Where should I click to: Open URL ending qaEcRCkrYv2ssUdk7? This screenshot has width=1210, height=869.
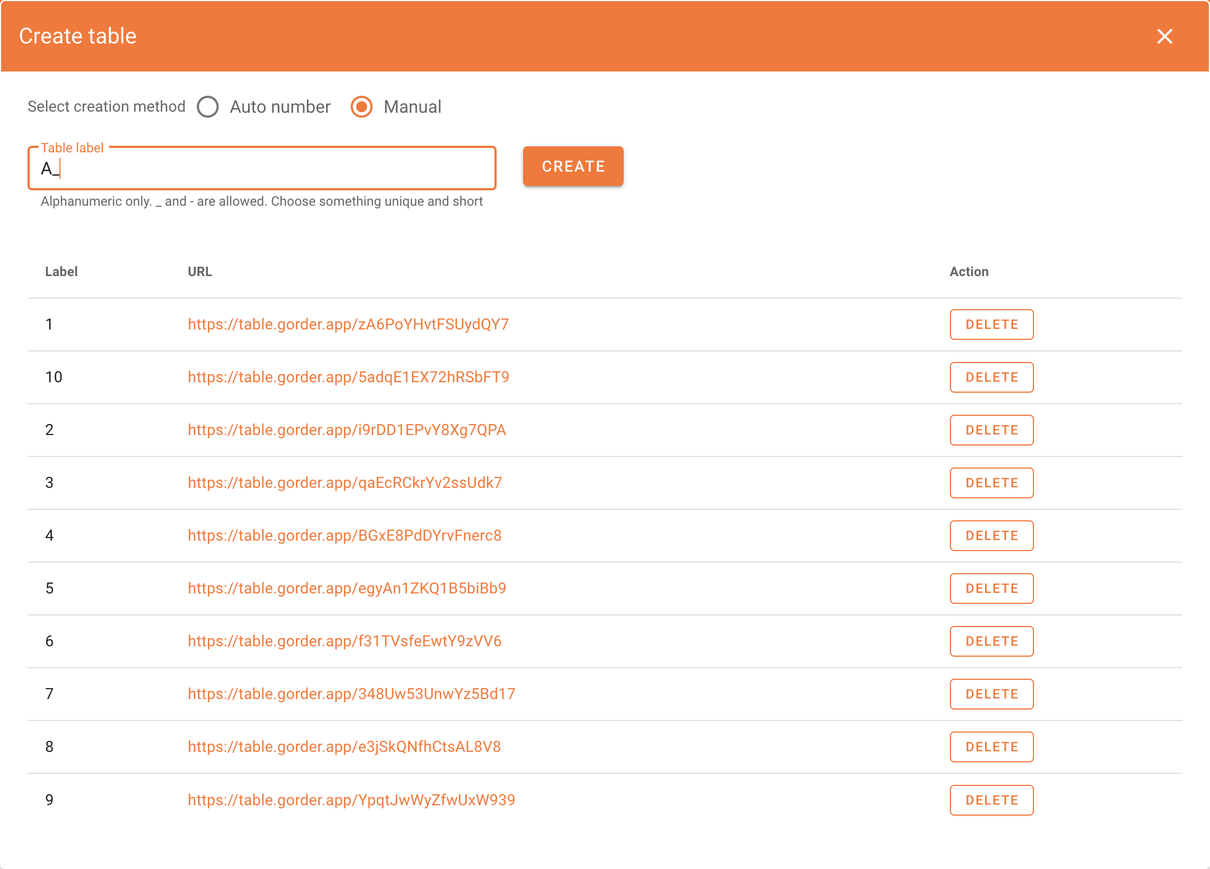pyautogui.click(x=345, y=483)
